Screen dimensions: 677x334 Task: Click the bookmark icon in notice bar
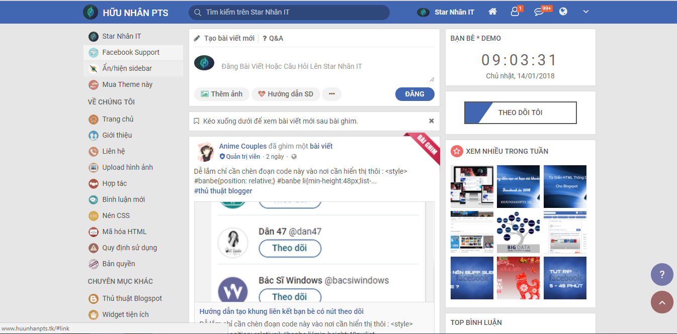click(197, 121)
